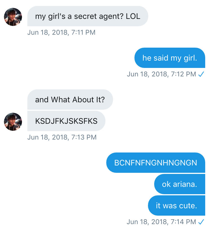Click the top sender profile avatar
210x230 pixels.
[13, 17]
